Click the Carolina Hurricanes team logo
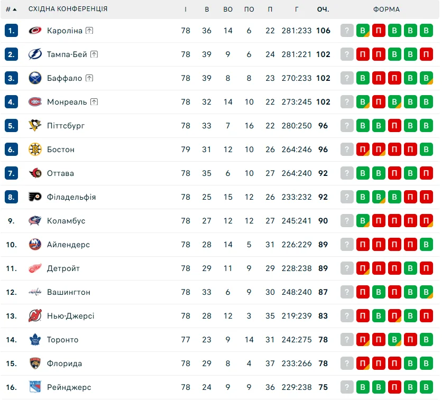The width and height of the screenshot is (442, 401). (x=35, y=31)
